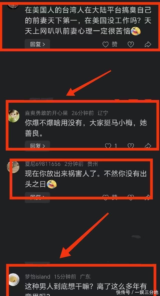This screenshot has width=160, height=296.
Task: Open 直爽勇敢的开心果's avatar
Action: tap(14, 116)
